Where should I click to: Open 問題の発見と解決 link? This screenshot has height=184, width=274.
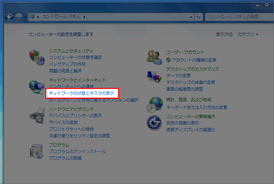(65, 71)
